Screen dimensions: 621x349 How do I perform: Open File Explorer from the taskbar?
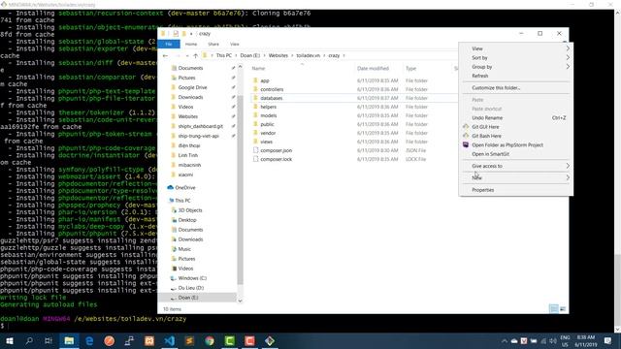point(69,340)
